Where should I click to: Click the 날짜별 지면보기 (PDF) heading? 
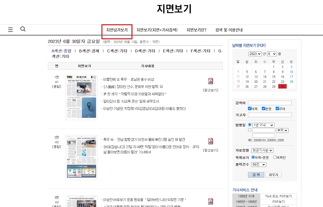249,45
